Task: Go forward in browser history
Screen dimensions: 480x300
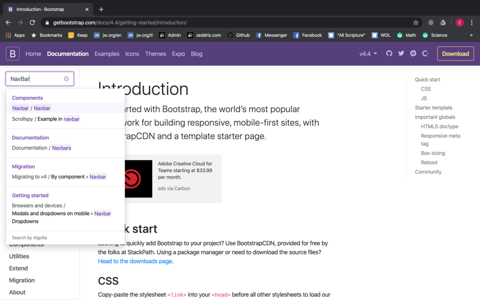Action: (x=20, y=22)
